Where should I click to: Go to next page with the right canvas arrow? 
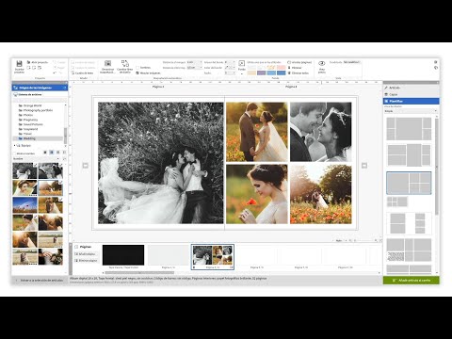tap(364, 165)
